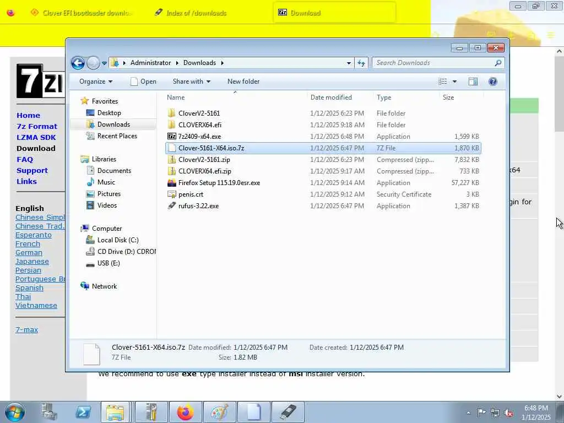Open the Windows Start button
Image resolution: width=564 pixels, height=423 pixels.
tap(14, 412)
